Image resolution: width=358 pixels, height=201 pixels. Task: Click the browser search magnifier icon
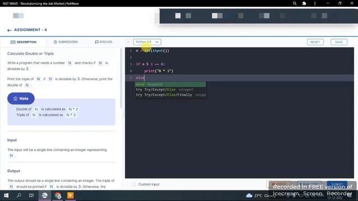coord(295,3)
